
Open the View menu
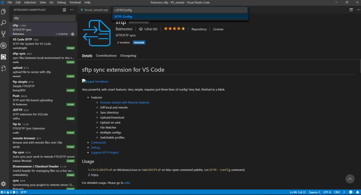(x=43, y=2)
